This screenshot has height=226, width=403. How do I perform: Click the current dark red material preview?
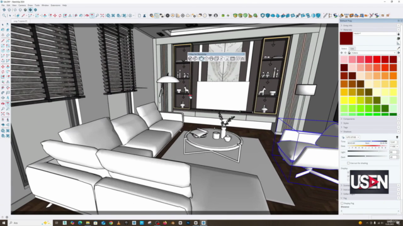[x=346, y=38]
